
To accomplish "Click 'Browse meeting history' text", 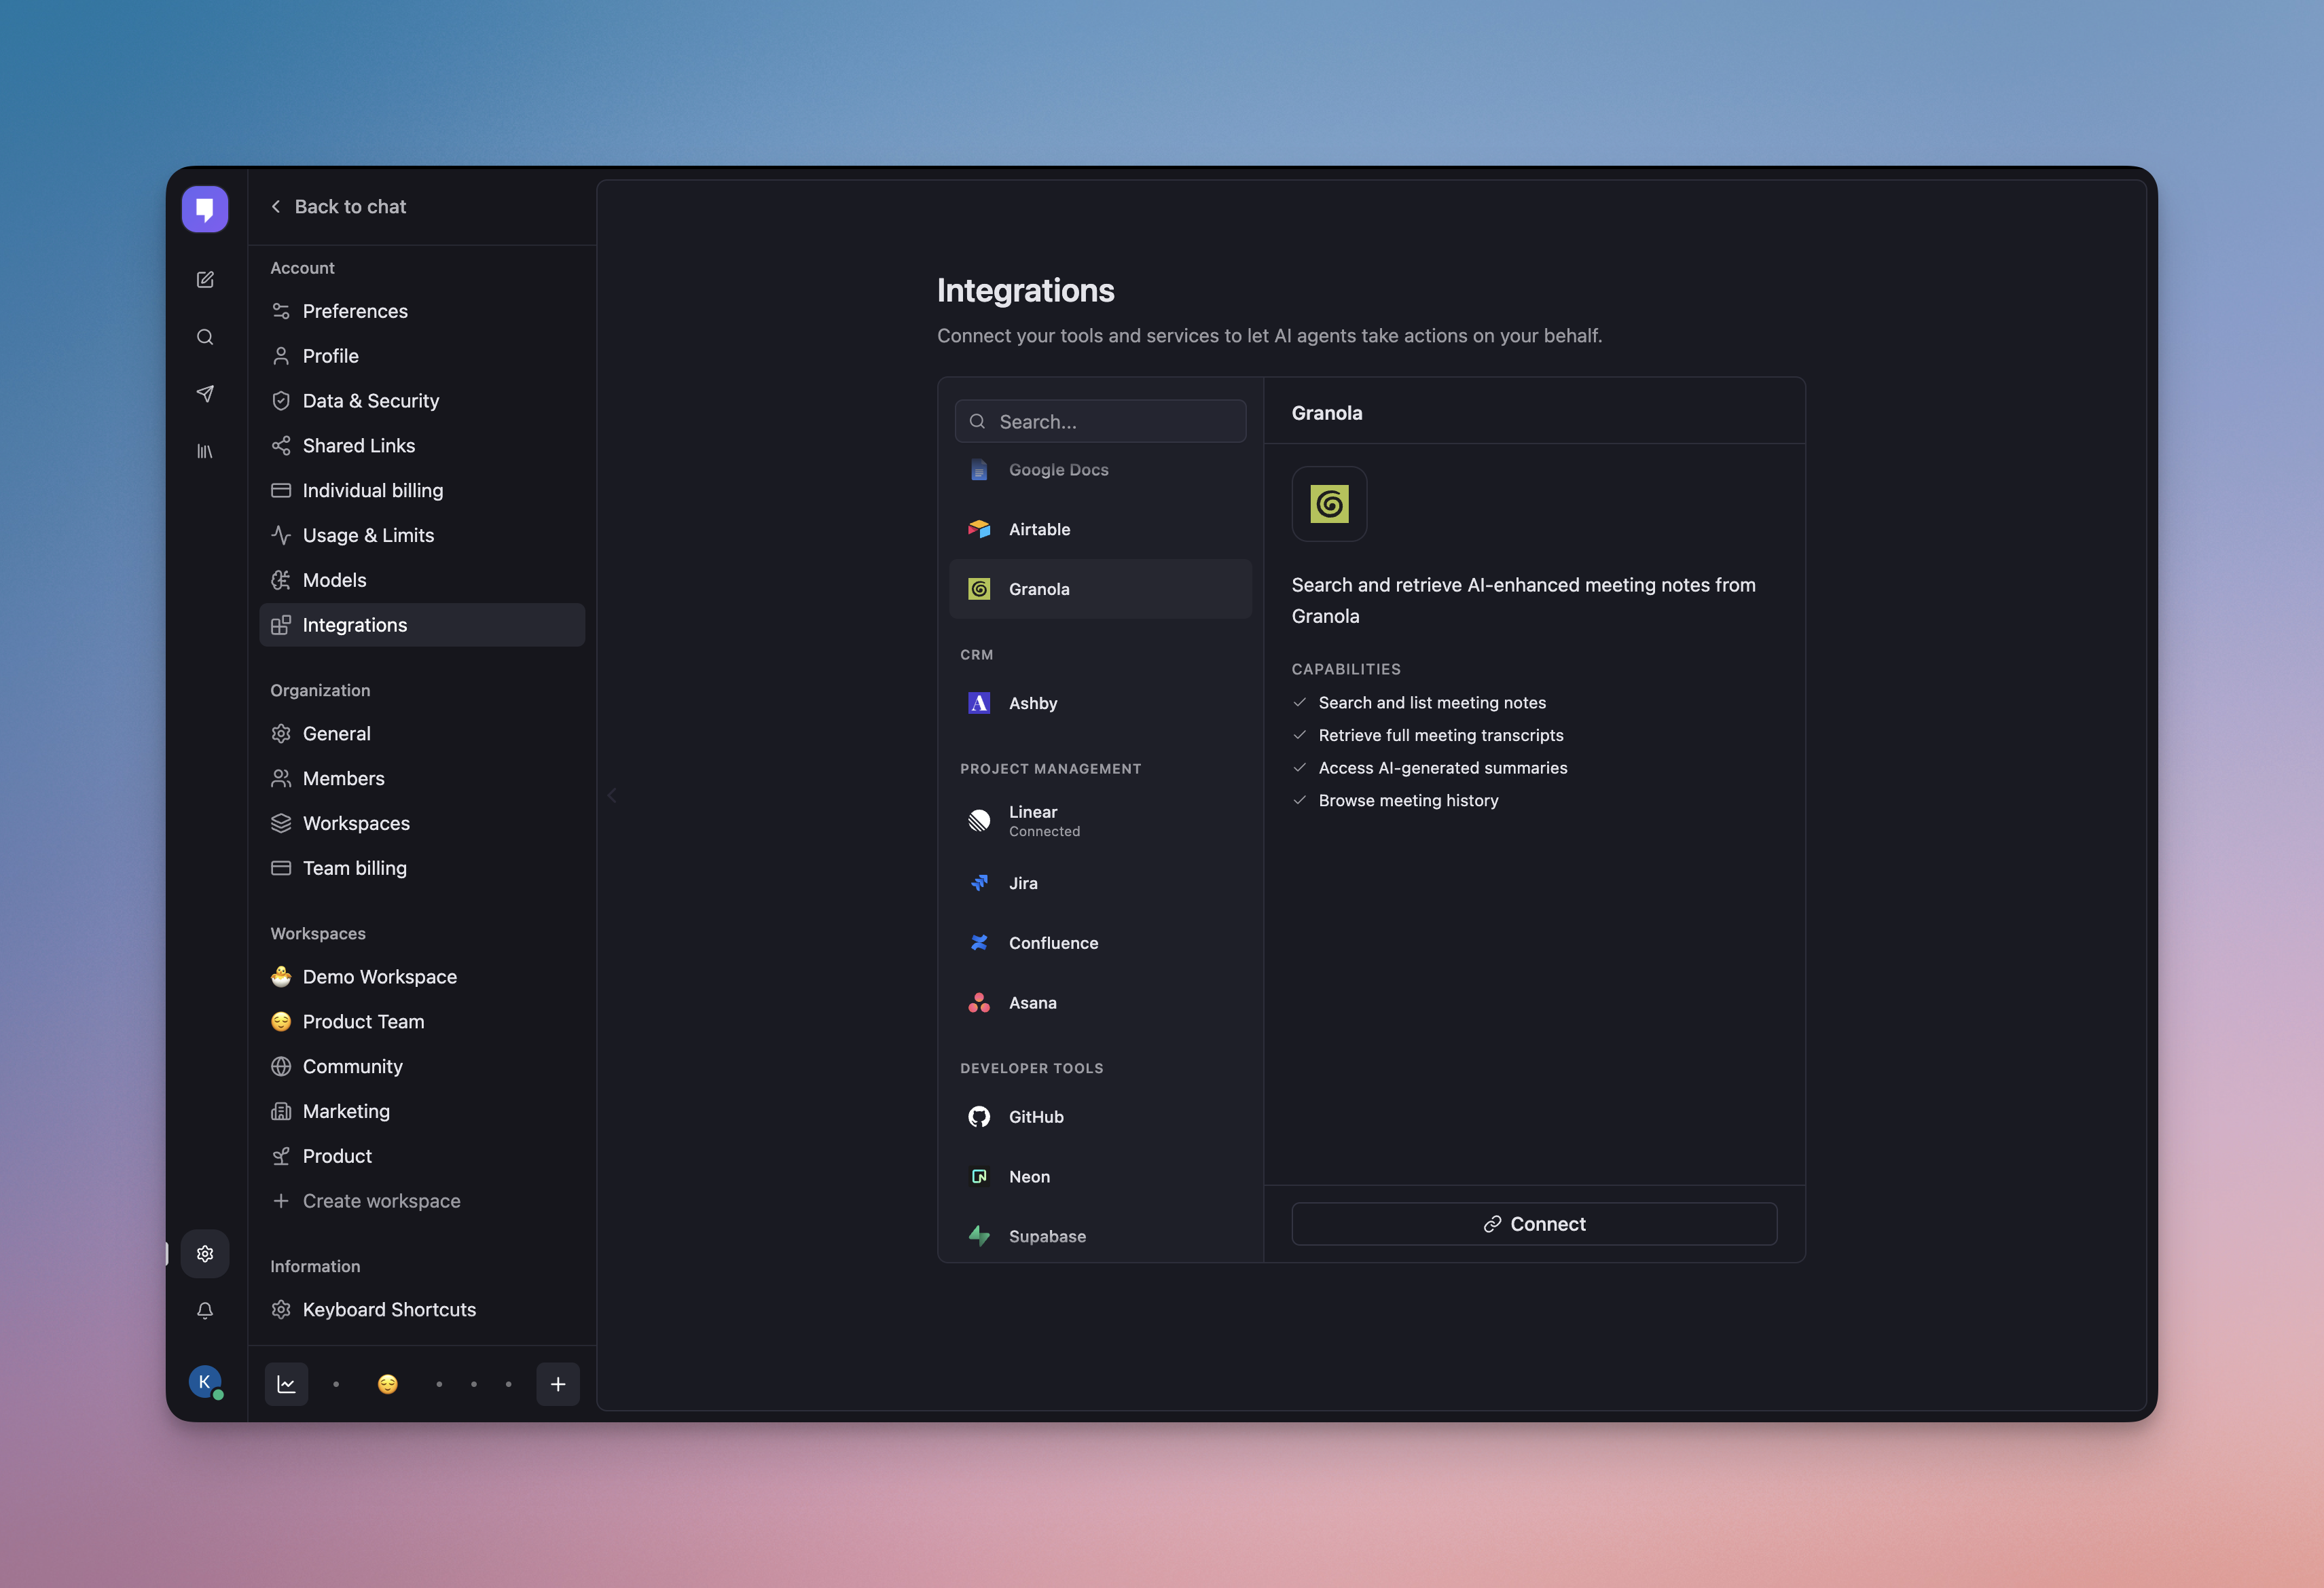I will [1408, 801].
